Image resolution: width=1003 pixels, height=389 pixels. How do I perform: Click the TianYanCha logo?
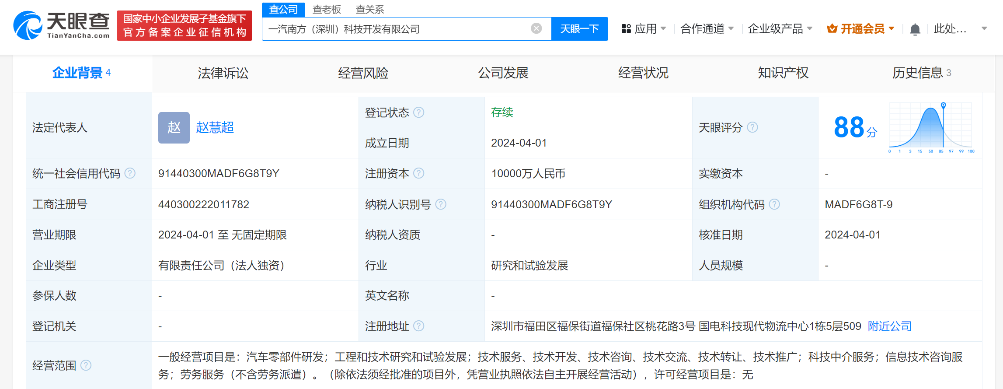coord(62,25)
